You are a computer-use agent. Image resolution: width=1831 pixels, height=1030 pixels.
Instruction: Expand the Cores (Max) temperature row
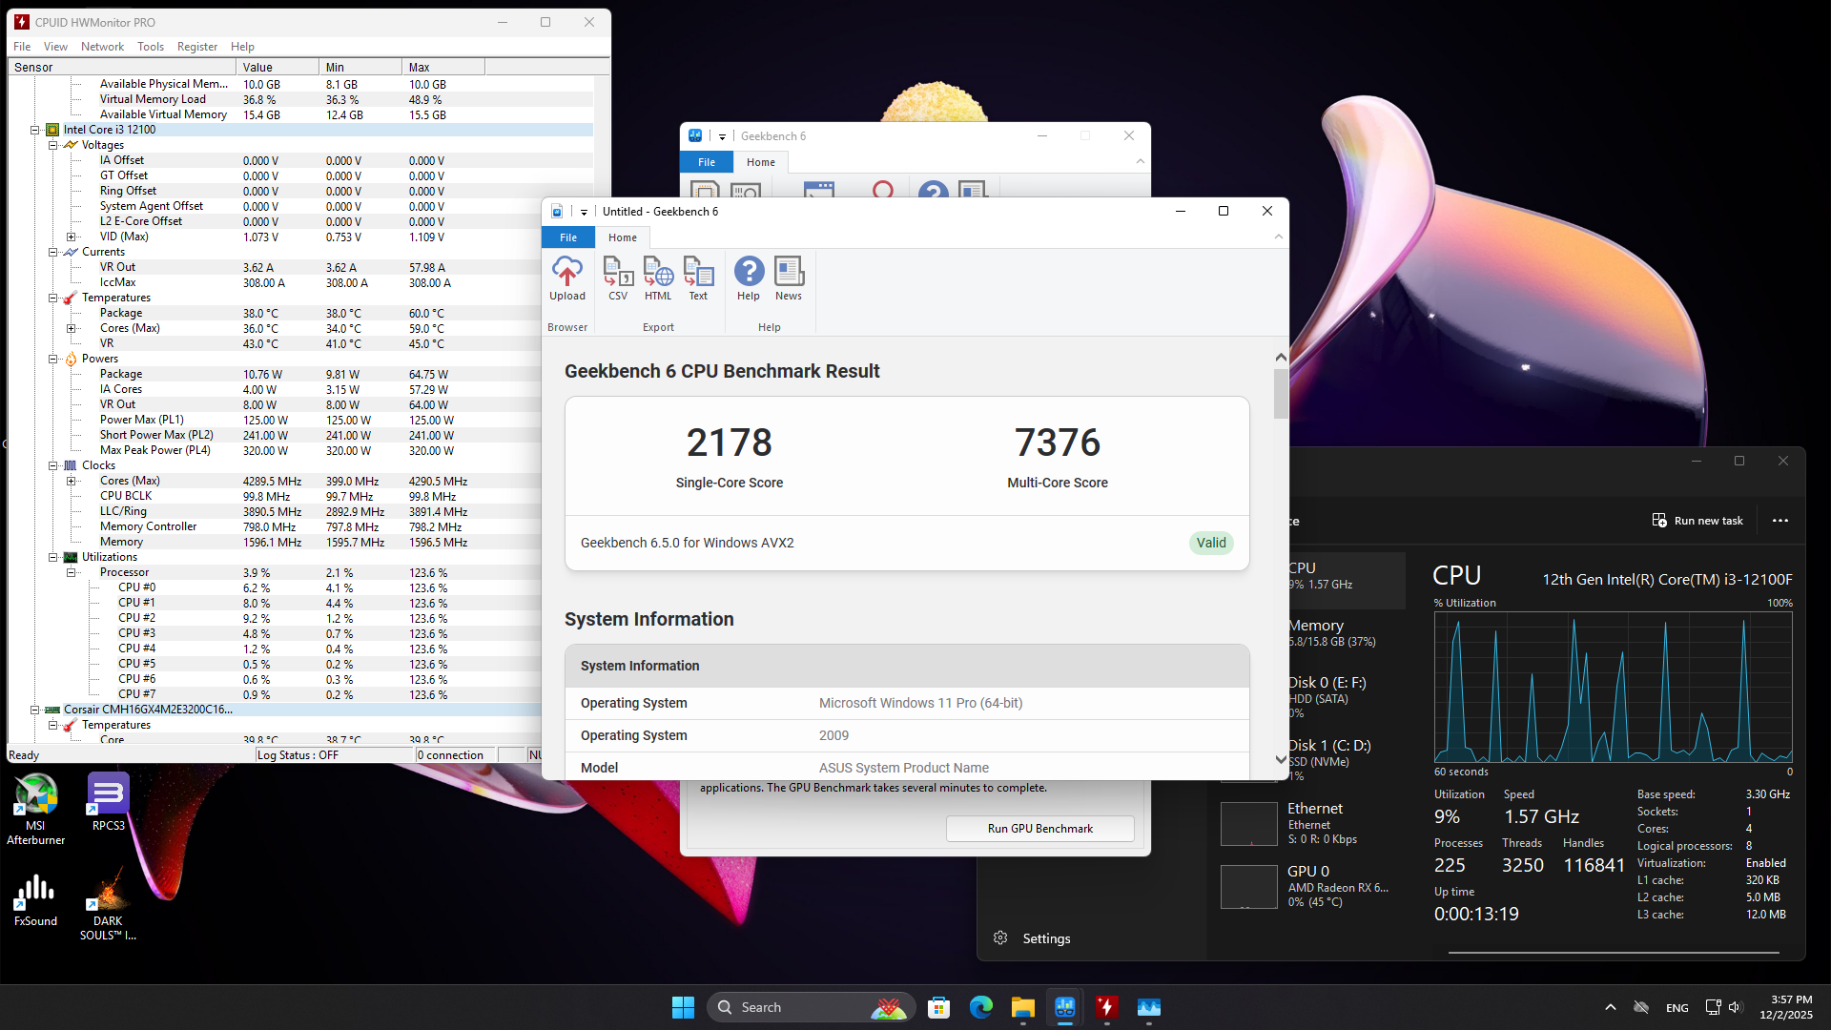[x=71, y=328]
